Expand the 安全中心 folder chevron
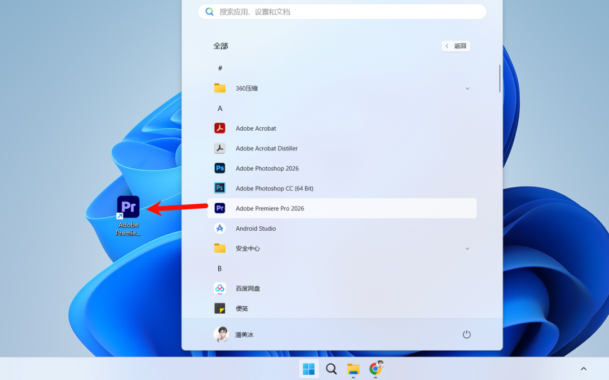Viewport: 609px width, 380px height. point(467,248)
